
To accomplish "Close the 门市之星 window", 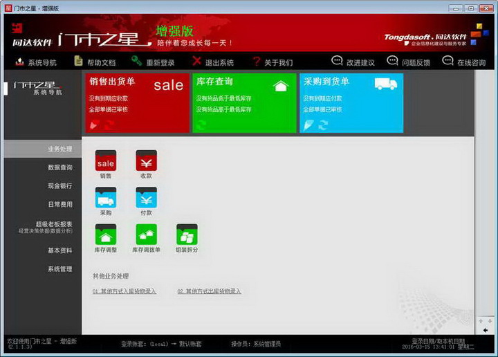I will click(486, 8).
